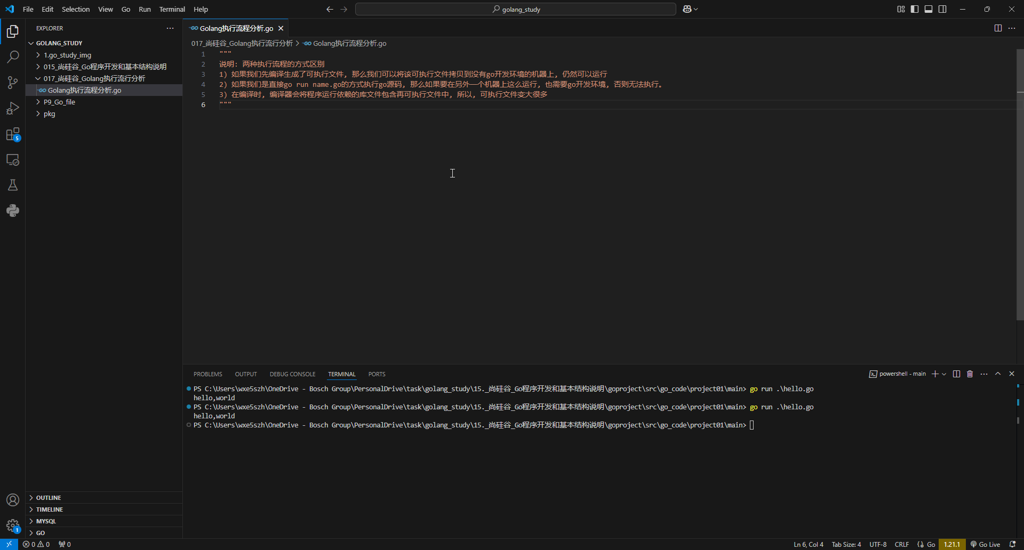This screenshot has height=550, width=1024.
Task: Expand the MYSQL section
Action: (104, 521)
